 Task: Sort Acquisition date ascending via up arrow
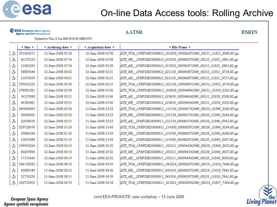tap(85, 47)
